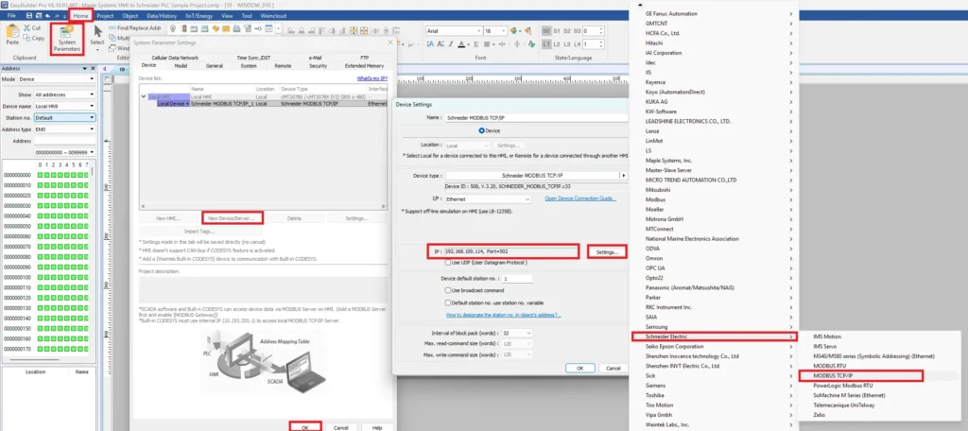Click the device Name input field
Image resolution: width=968 pixels, height=431 pixels.
click(536, 117)
